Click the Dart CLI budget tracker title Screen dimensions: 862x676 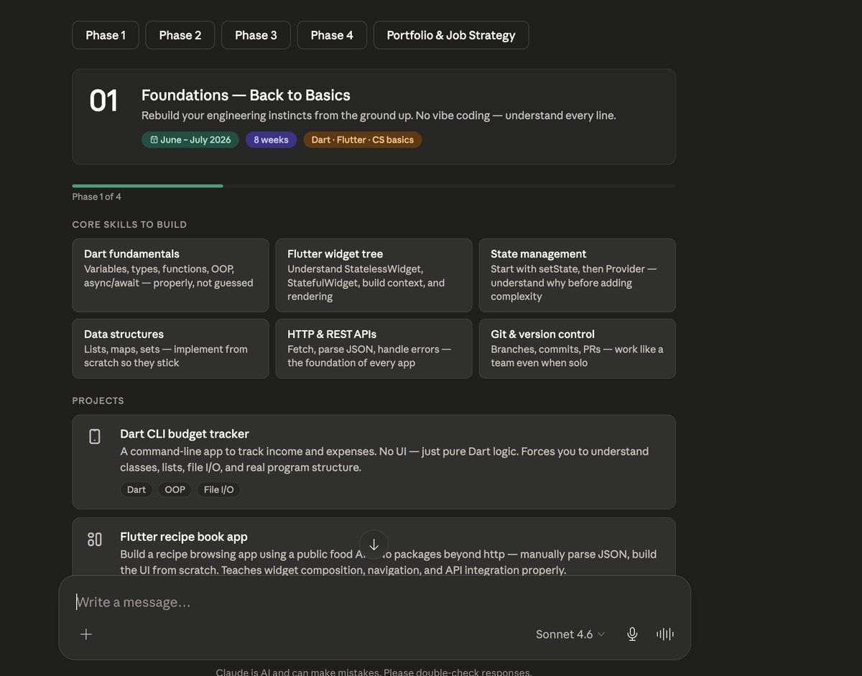coord(185,434)
